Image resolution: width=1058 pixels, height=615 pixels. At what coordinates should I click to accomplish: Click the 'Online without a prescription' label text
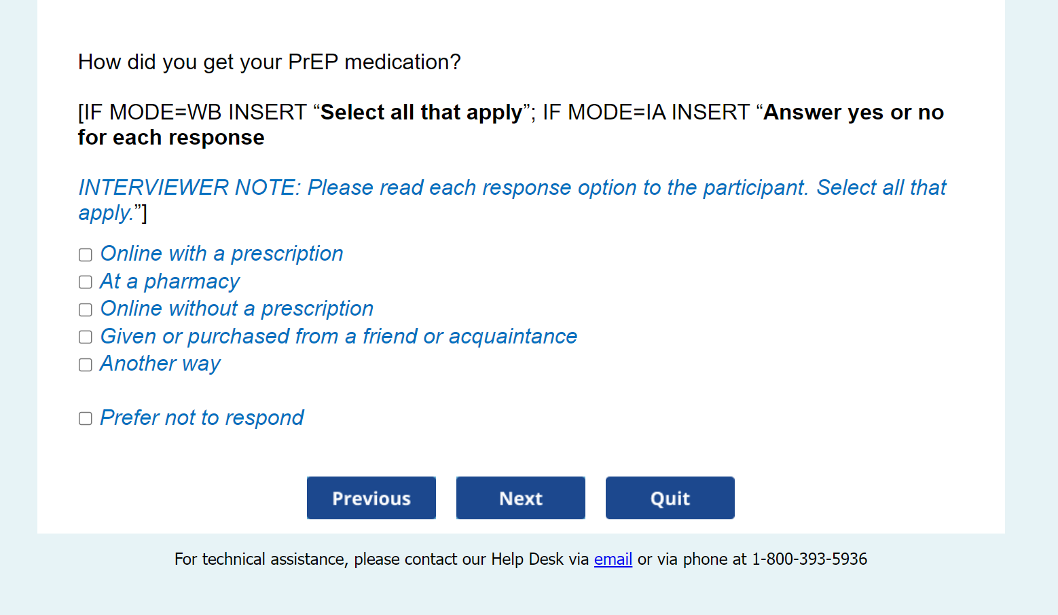236,309
